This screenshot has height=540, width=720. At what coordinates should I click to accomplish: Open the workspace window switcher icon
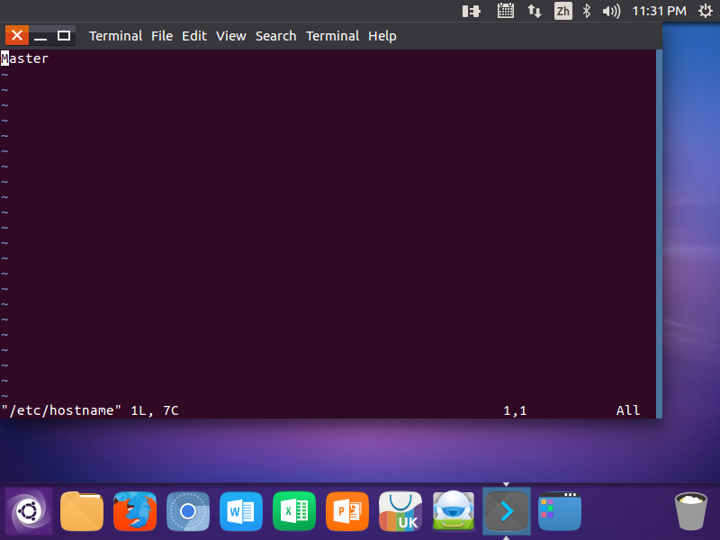pyautogui.click(x=560, y=511)
